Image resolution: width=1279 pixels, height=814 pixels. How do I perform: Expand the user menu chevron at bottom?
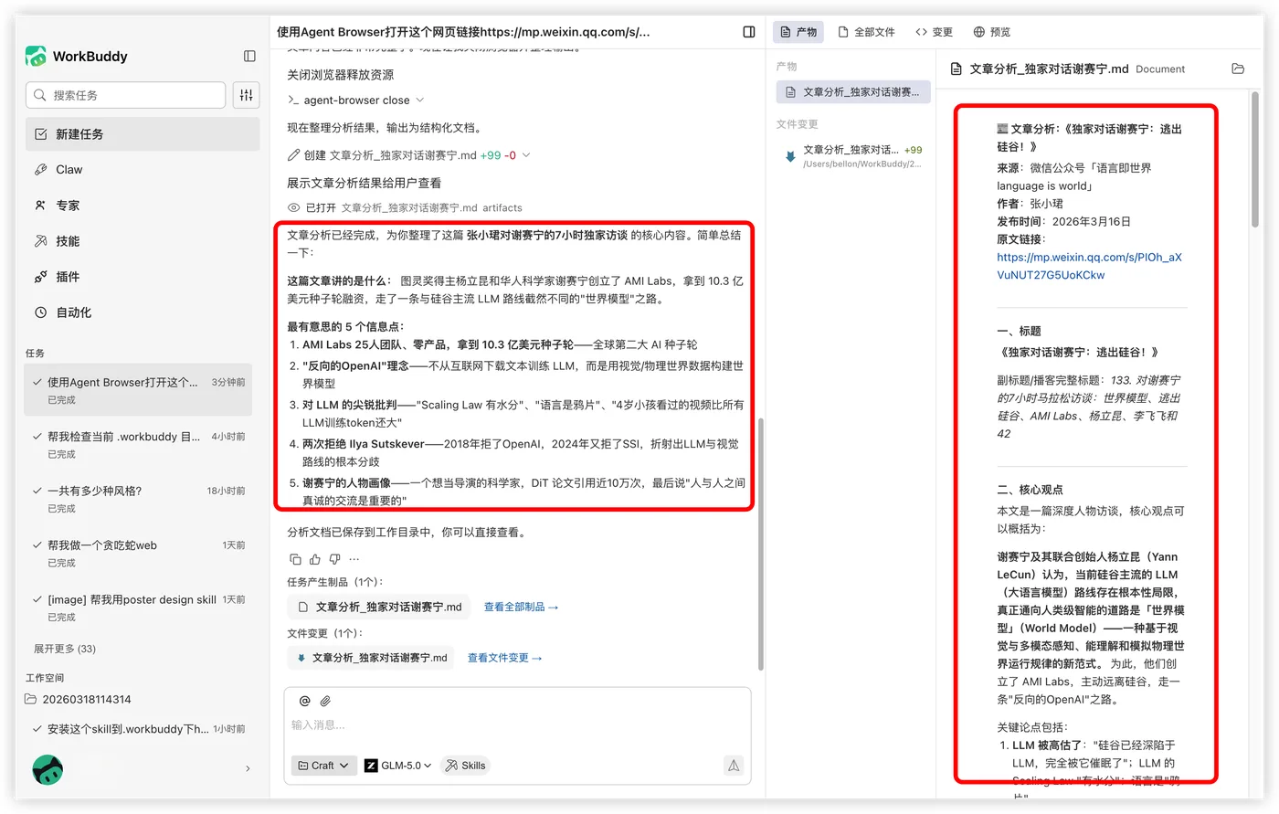coord(248,769)
